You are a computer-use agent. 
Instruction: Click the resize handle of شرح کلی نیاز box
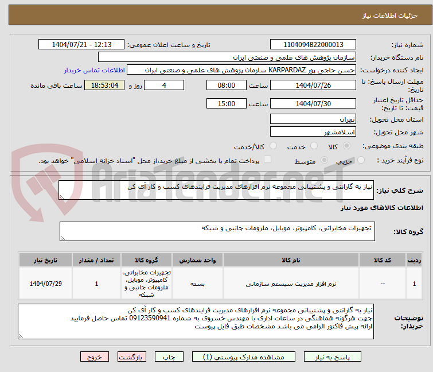61,197
